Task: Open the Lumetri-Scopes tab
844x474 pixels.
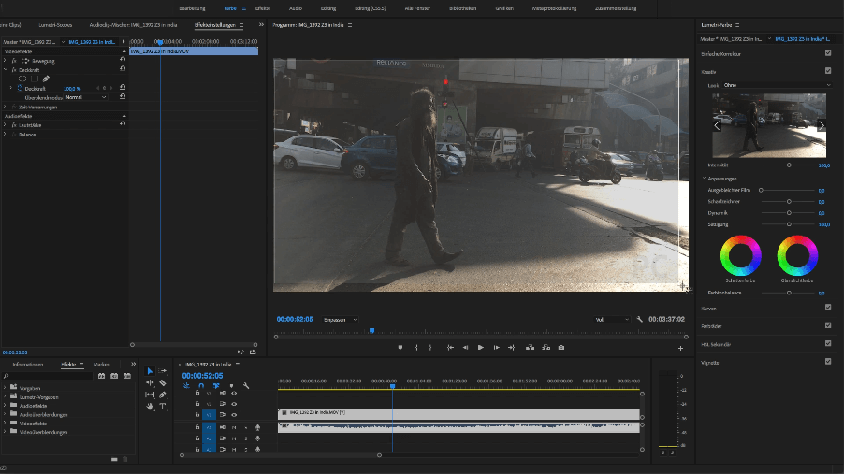Action: [55, 25]
